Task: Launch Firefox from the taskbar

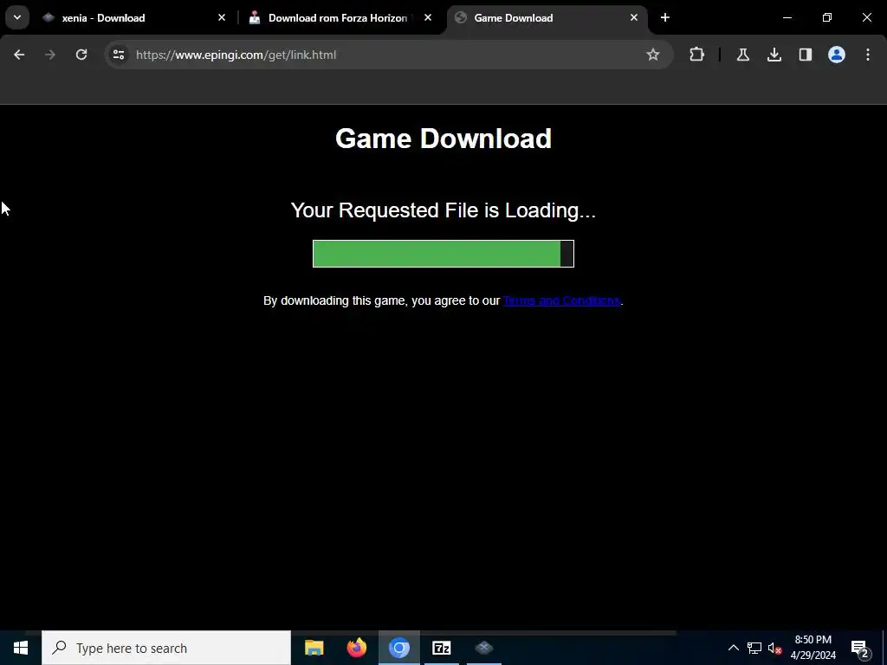Action: pos(356,648)
